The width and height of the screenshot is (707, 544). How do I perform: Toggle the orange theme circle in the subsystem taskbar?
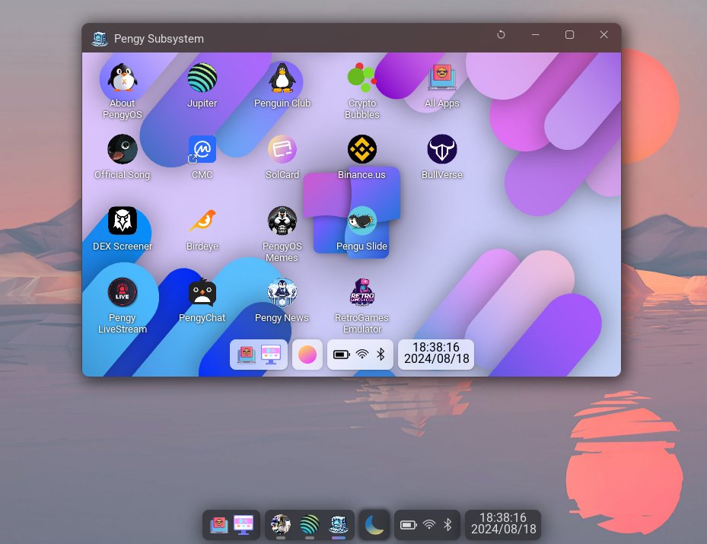click(x=307, y=355)
